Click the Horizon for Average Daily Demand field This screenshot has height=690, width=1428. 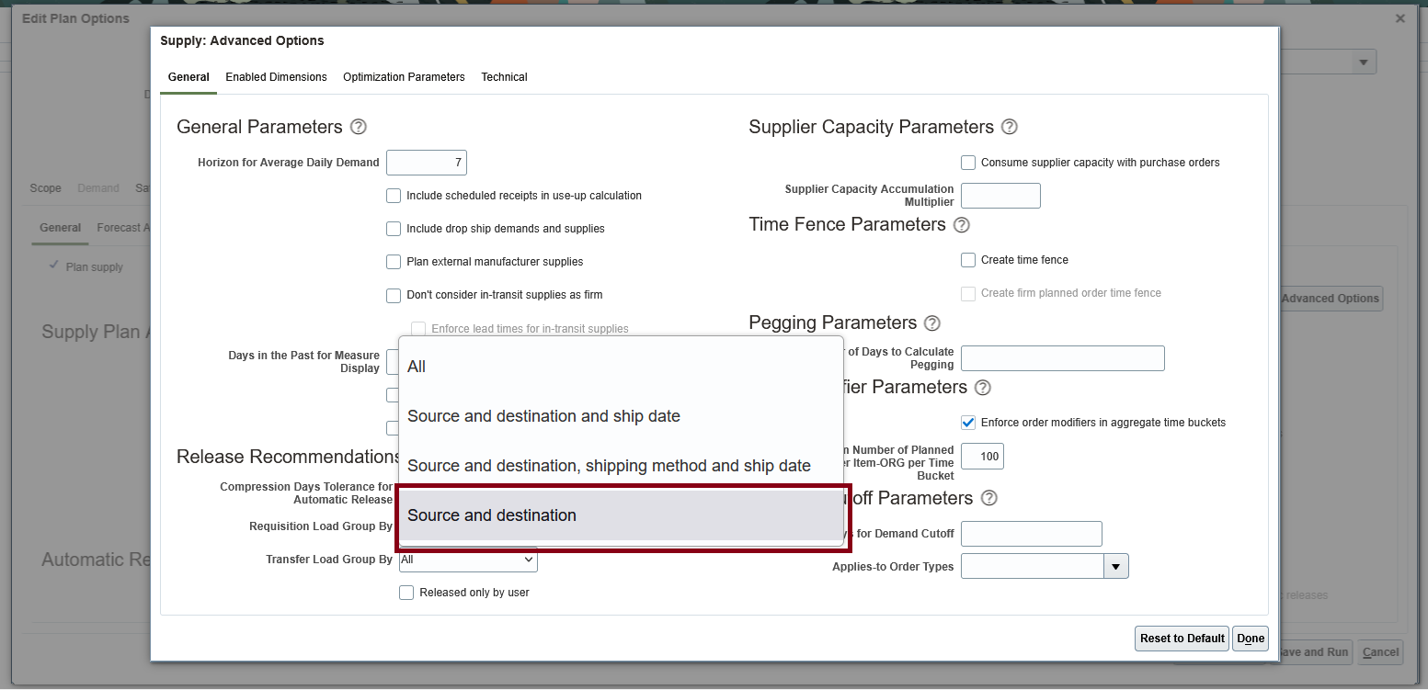426,162
